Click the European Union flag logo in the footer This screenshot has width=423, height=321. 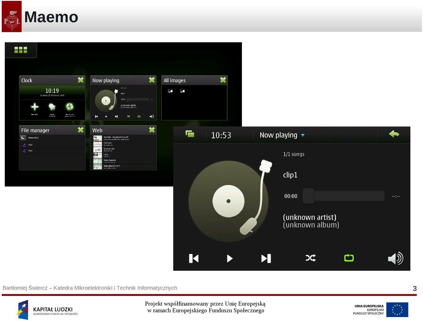pyautogui.click(x=397, y=310)
